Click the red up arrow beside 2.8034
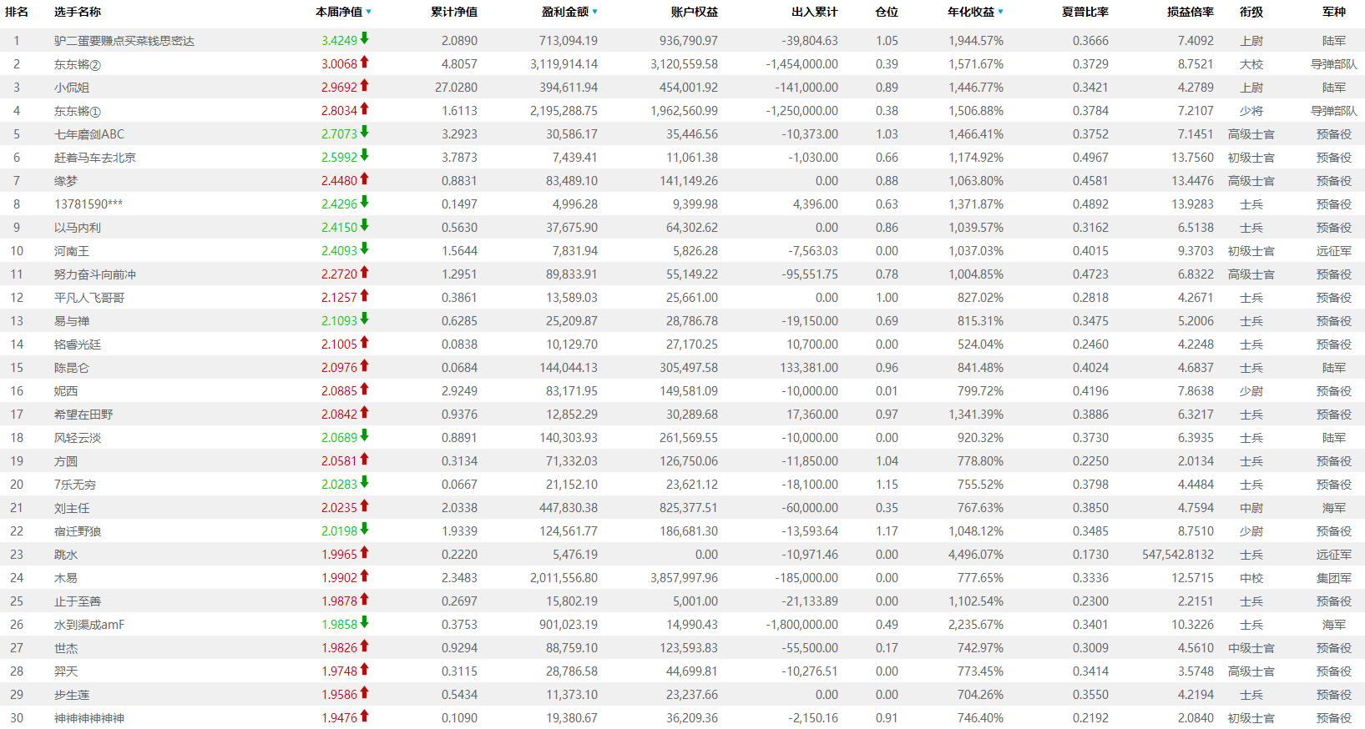 coord(365,108)
